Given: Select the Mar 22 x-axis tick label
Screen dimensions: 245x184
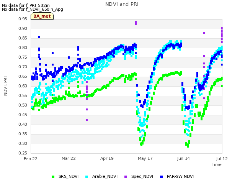Looking at the screenshot, I should coord(69,158).
